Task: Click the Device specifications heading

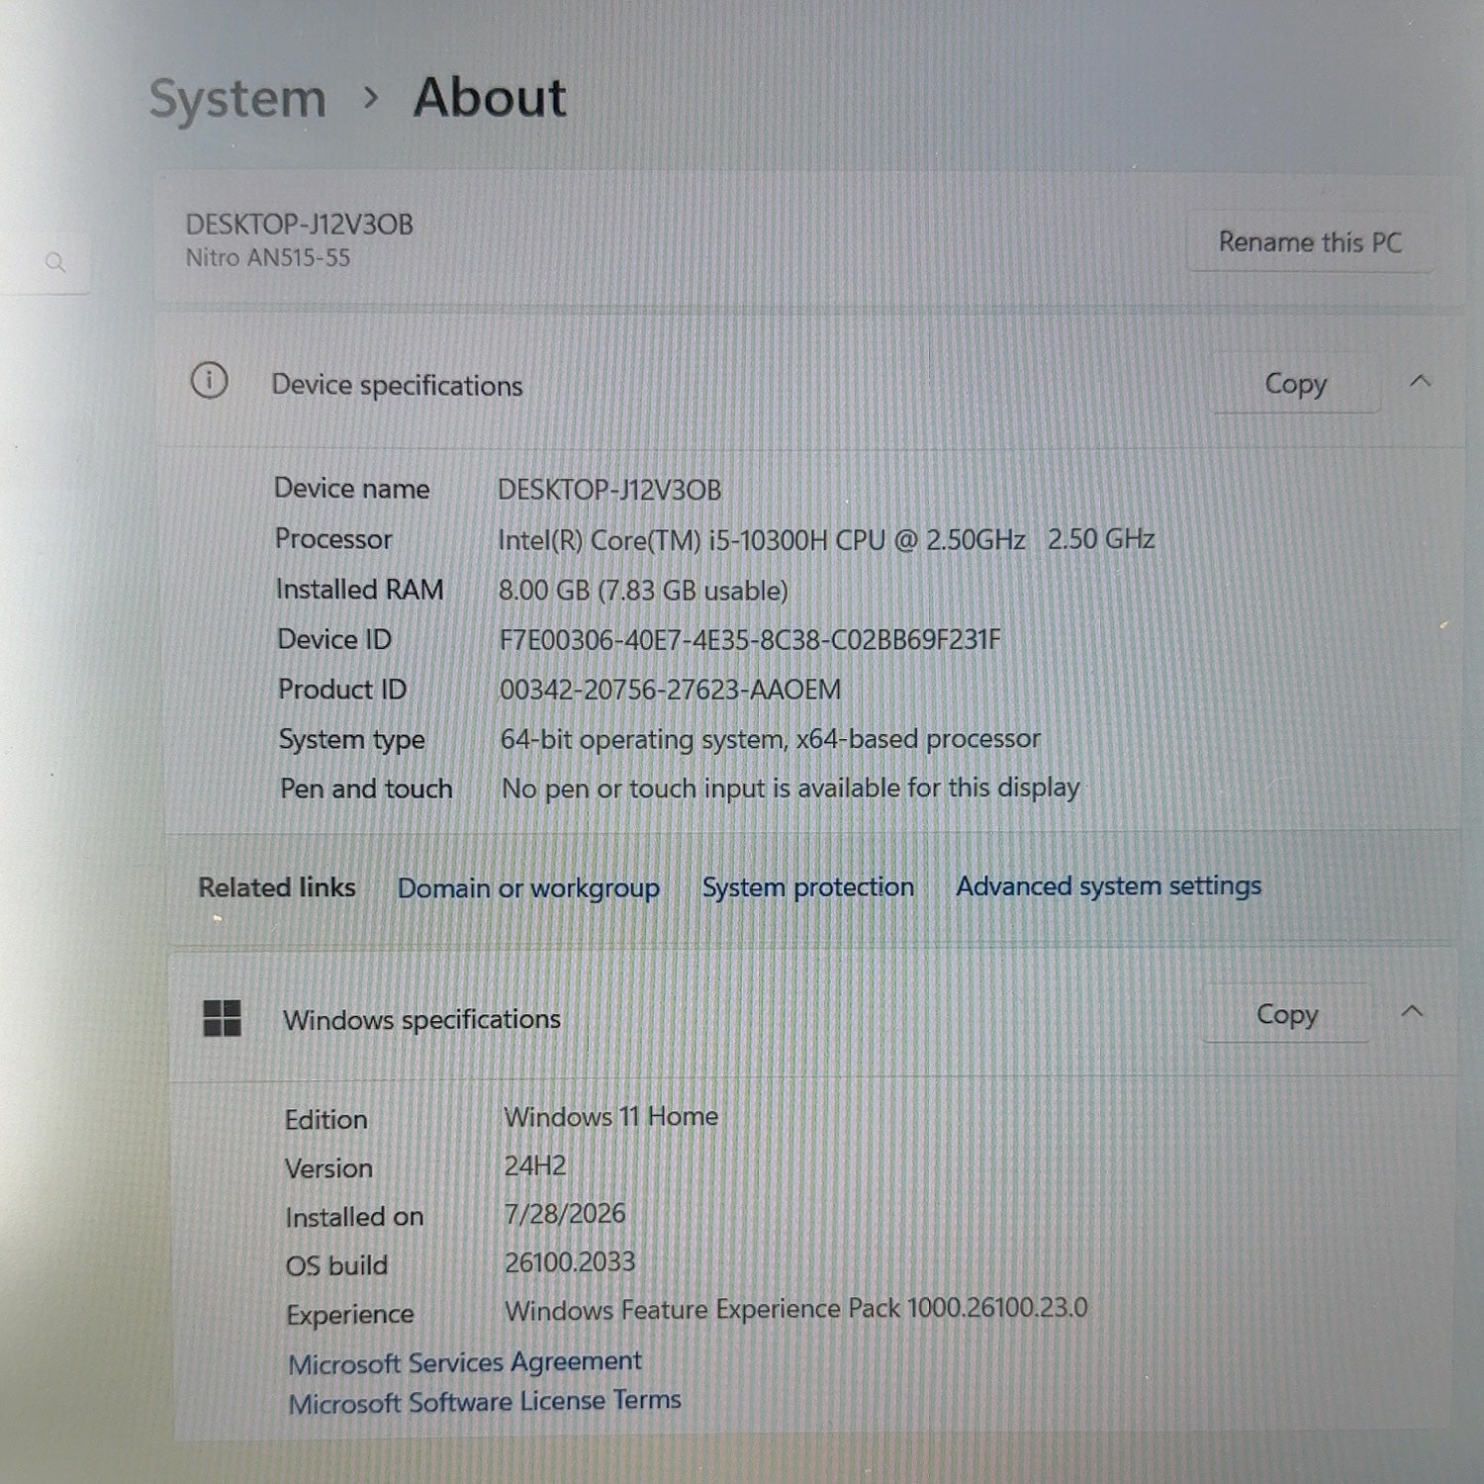Action: click(x=397, y=386)
